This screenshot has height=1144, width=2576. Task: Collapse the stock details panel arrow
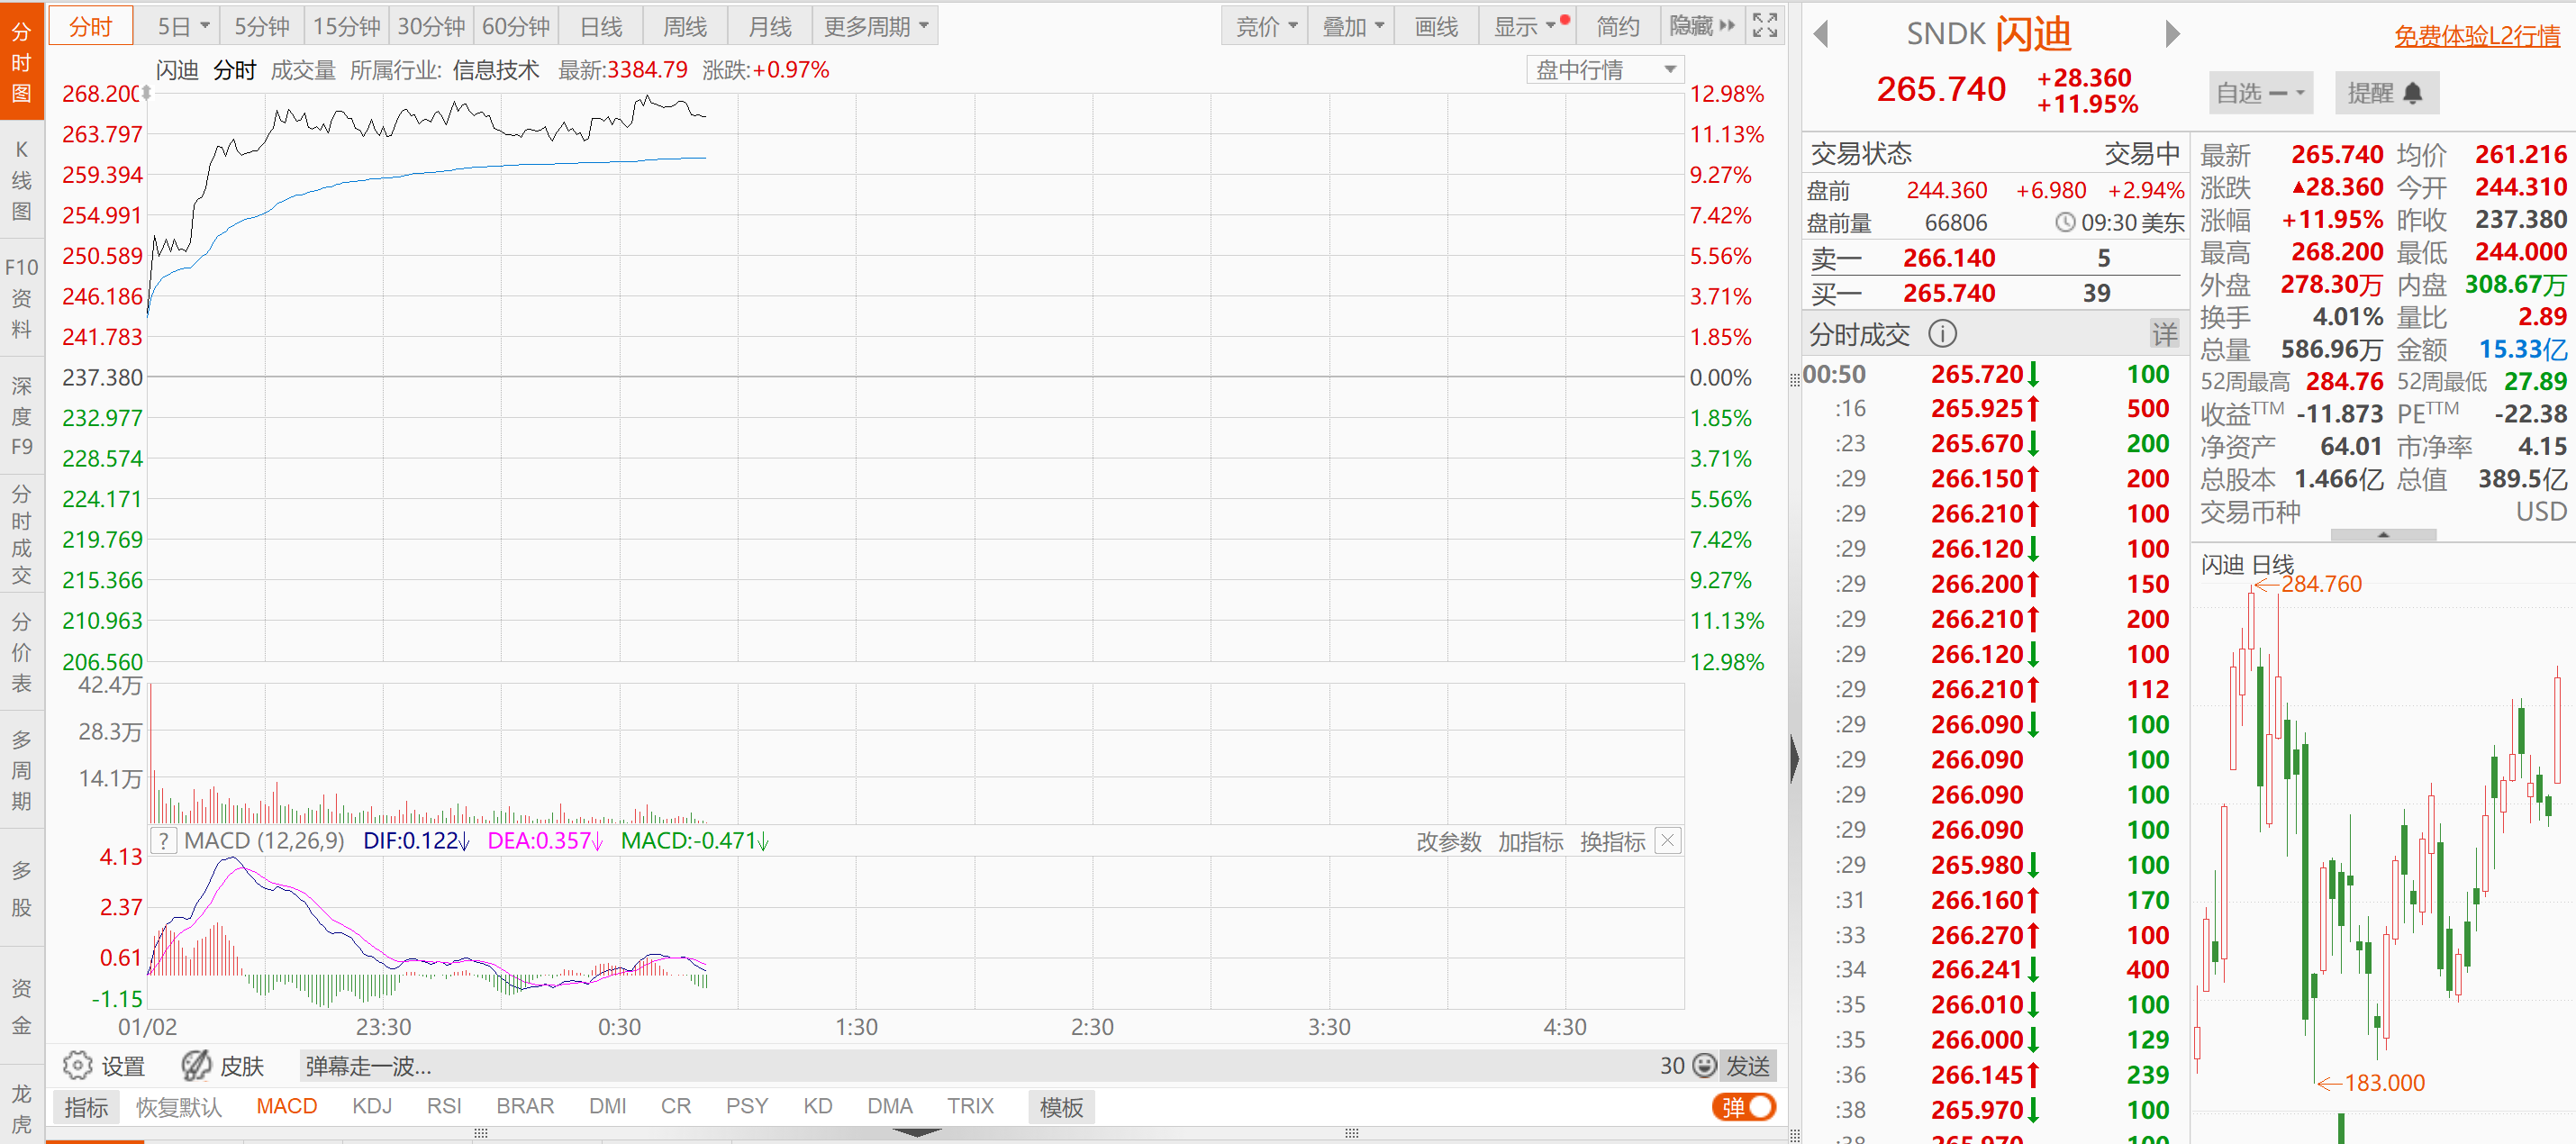2383,535
